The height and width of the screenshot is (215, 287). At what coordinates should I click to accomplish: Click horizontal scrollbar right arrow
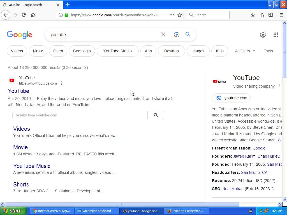coord(280,204)
